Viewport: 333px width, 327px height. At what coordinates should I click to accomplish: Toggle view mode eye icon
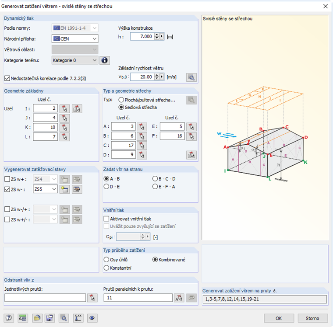coord(92,318)
